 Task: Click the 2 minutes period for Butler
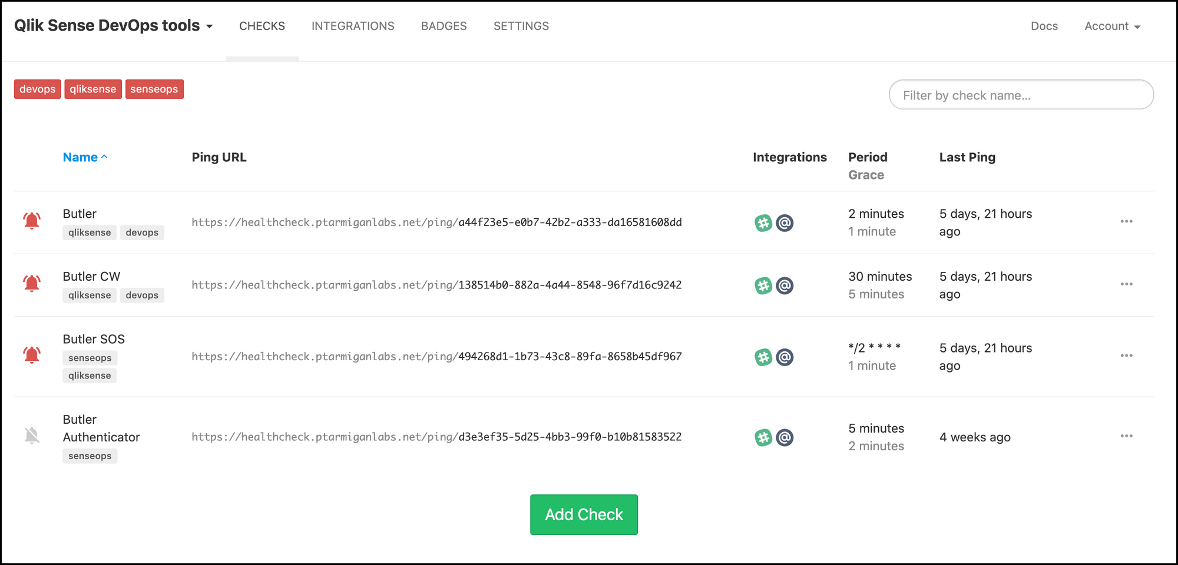pyautogui.click(x=876, y=214)
